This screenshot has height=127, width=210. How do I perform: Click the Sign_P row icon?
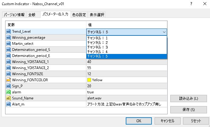point(8,86)
